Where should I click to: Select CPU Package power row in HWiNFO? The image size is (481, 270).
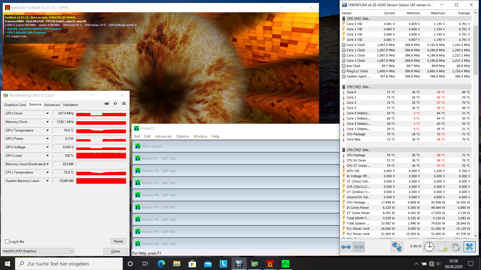(x=406, y=202)
